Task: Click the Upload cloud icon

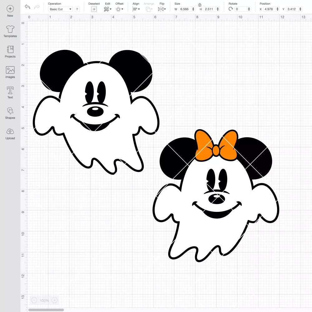Action: [10, 132]
